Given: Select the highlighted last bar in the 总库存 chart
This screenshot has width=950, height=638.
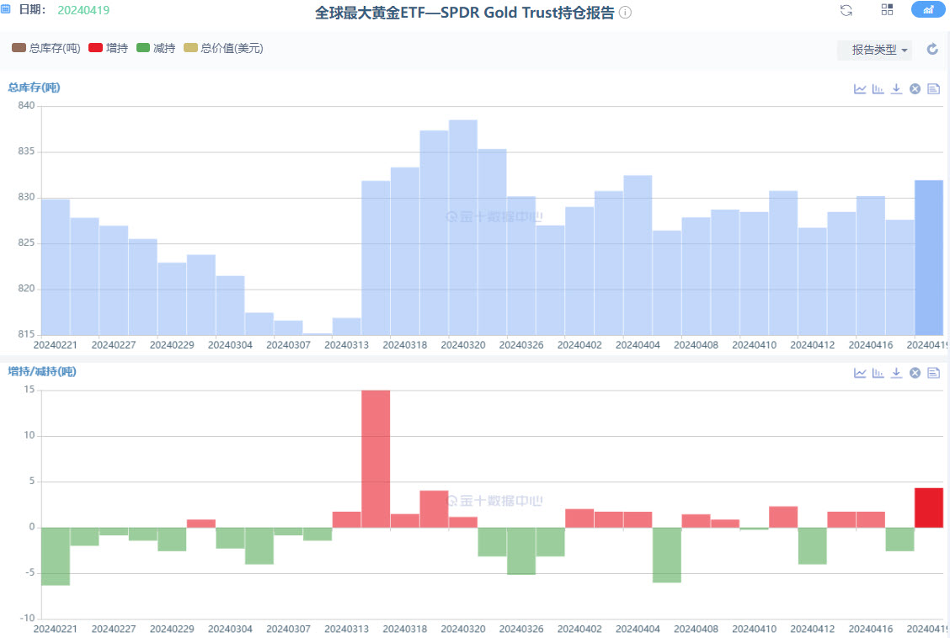Looking at the screenshot, I should tap(929, 258).
